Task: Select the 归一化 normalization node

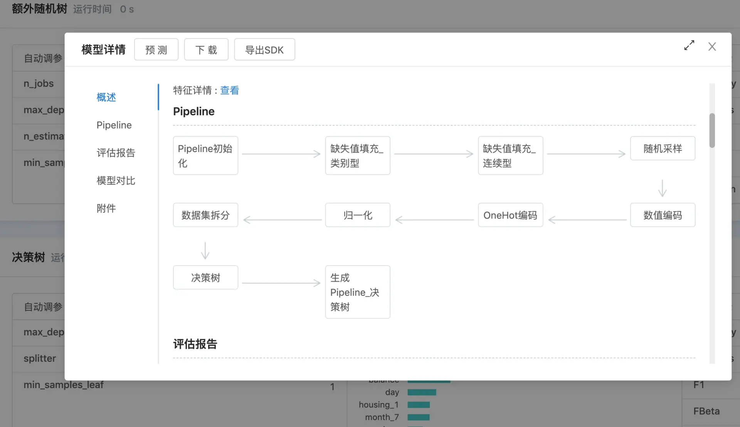Action: (x=357, y=215)
